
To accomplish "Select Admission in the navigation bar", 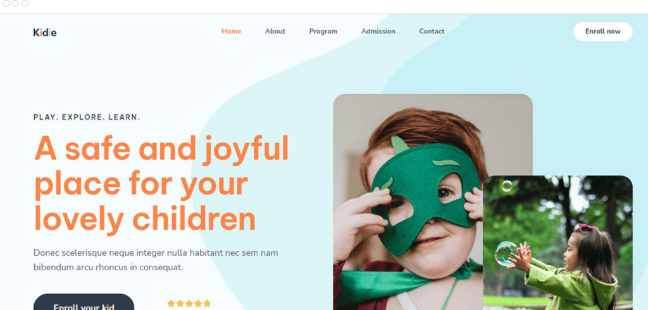I will coord(378,32).
